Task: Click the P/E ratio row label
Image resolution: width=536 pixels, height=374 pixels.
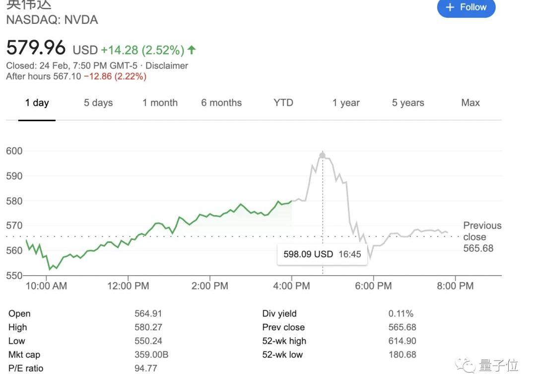Action: click(26, 368)
